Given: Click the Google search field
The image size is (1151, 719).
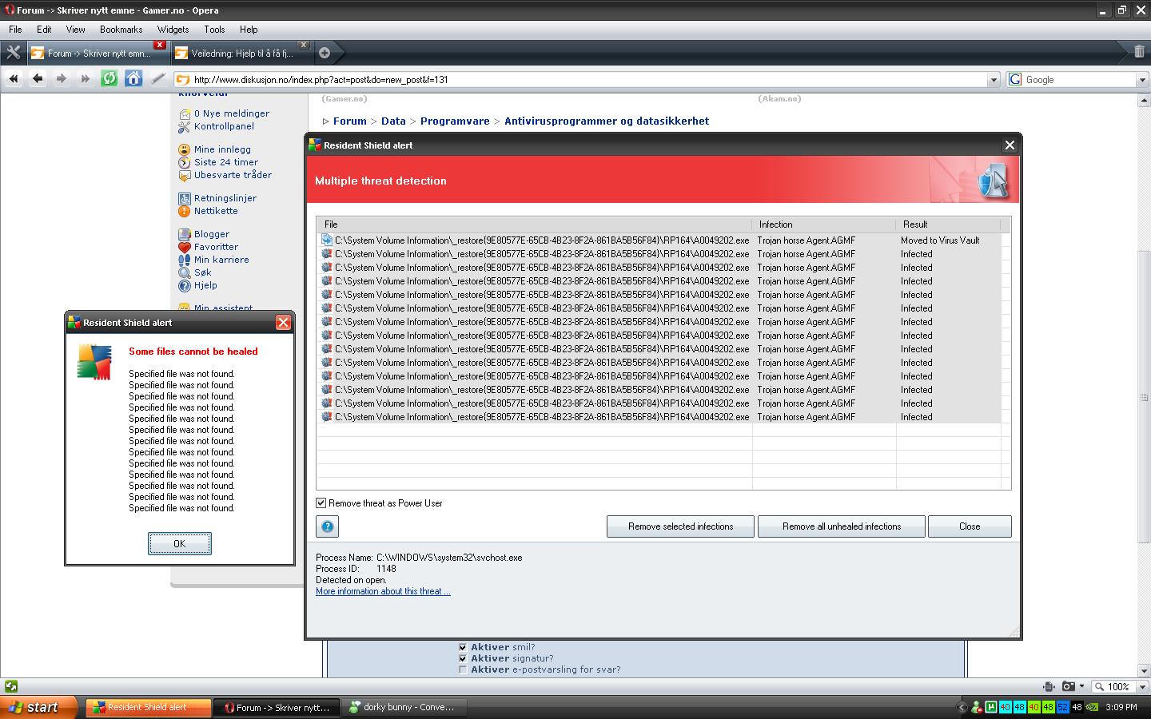Looking at the screenshot, I should pos(1079,80).
